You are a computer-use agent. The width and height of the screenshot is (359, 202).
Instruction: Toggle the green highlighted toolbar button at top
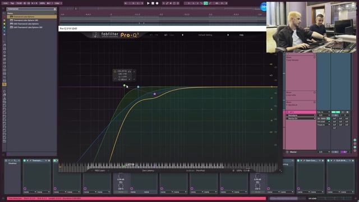pyautogui.click(x=206, y=3)
